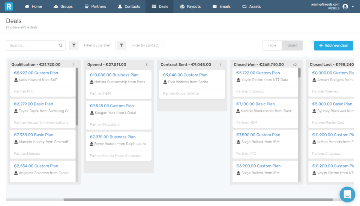
Task: Click the funnel icon beside Filter by contact
Action: [121, 45]
